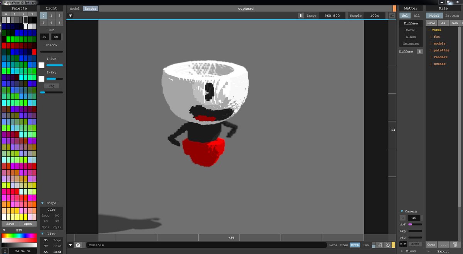Image resolution: width=463 pixels, height=254 pixels.
Task: Select the Cube voxel shape
Action: 51,210
